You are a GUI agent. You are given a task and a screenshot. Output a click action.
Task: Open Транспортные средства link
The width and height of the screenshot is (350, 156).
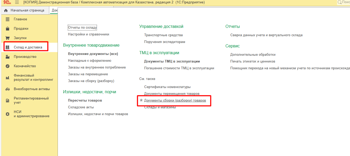(x=163, y=35)
